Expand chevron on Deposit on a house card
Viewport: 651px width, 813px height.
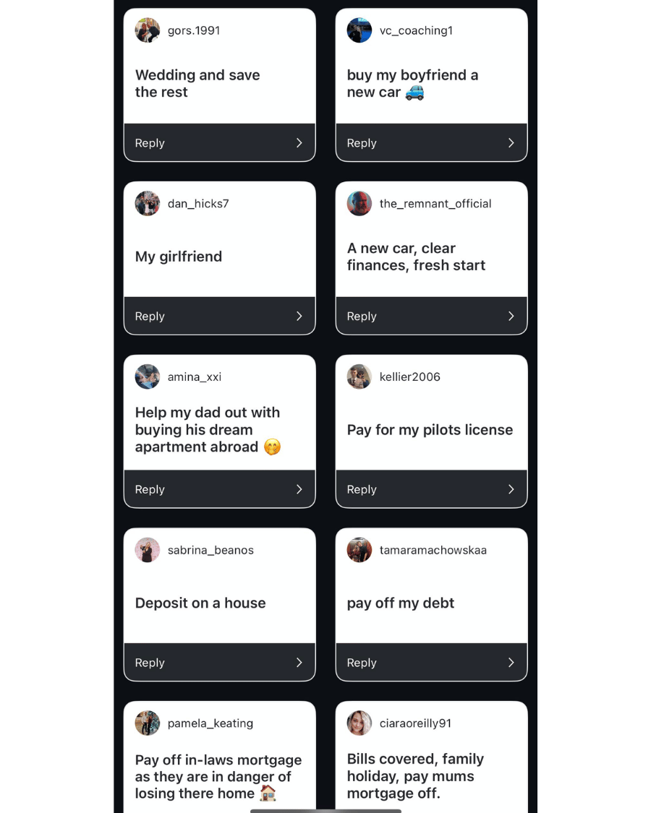(299, 663)
